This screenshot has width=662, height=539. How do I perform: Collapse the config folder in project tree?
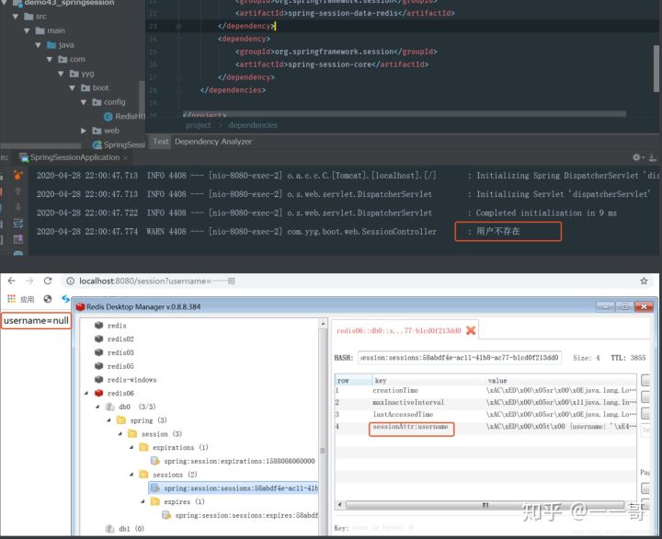pyautogui.click(x=84, y=102)
